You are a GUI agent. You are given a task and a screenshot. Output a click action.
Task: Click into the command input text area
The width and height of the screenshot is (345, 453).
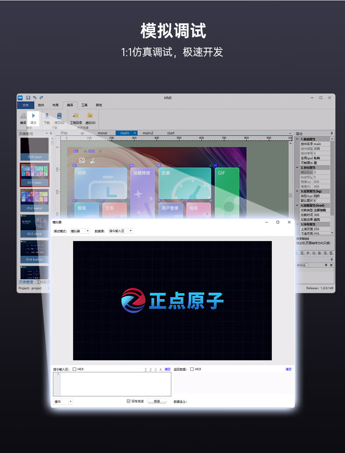click(x=115, y=384)
